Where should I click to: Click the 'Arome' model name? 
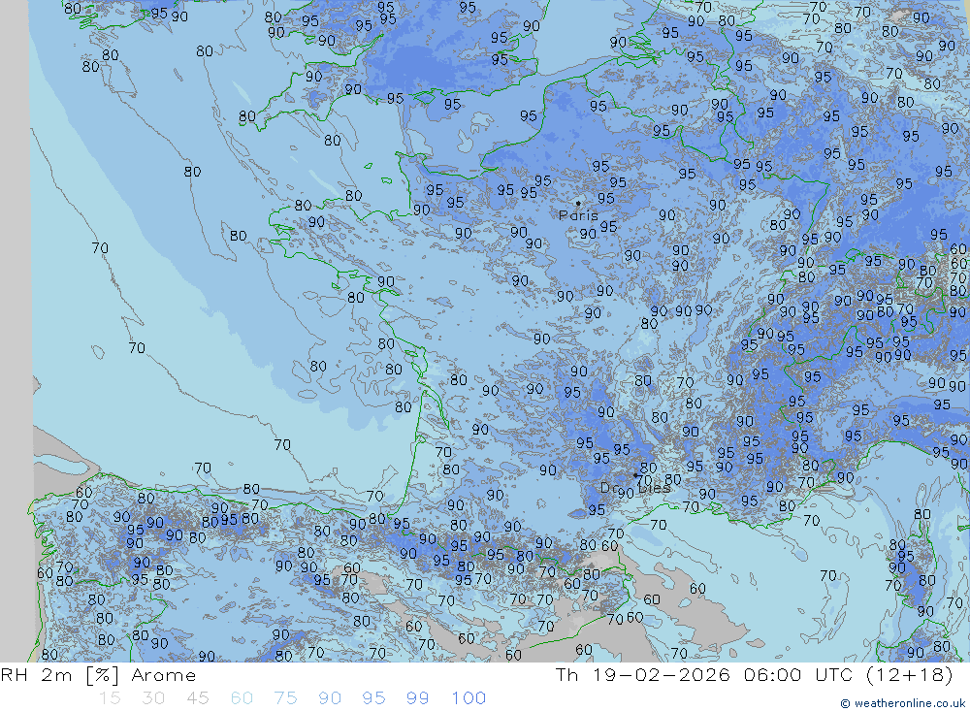tap(163, 675)
